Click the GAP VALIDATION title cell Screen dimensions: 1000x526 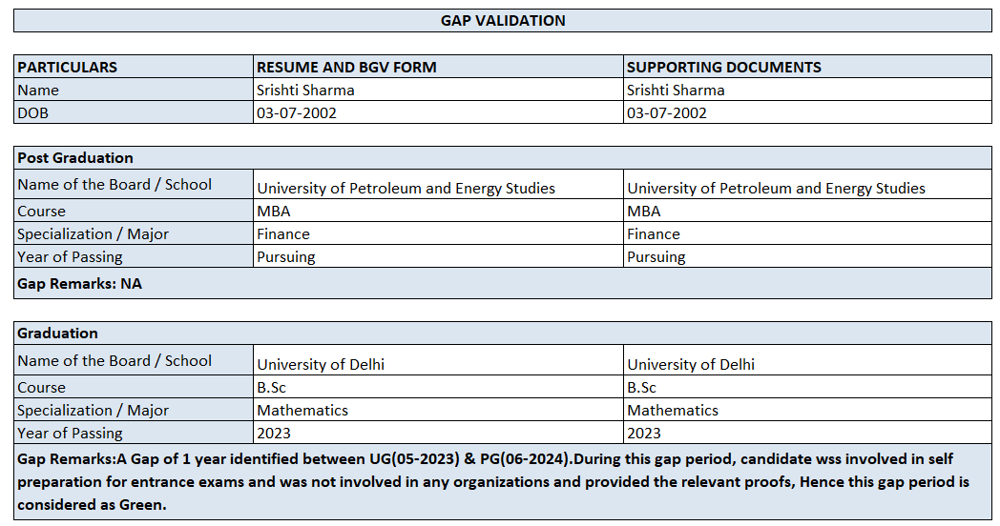pyautogui.click(x=503, y=21)
